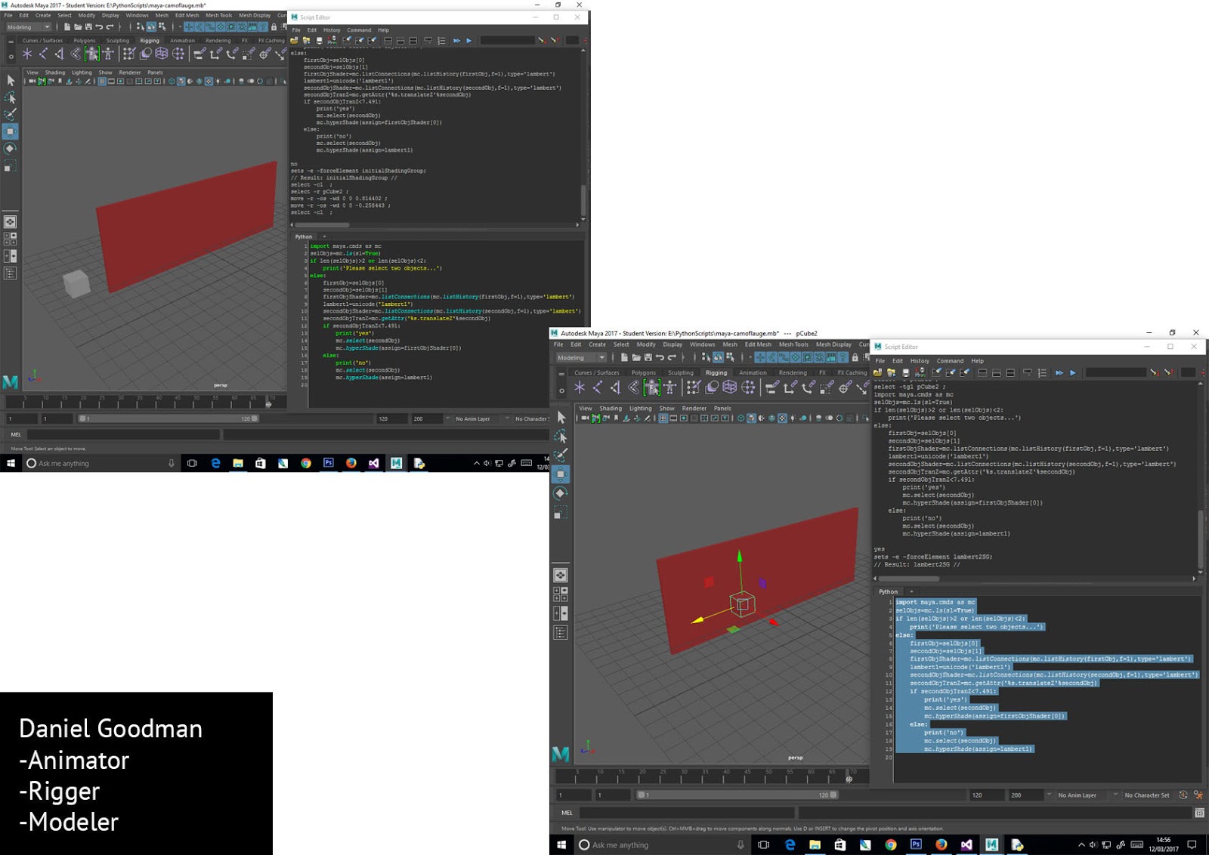The height and width of the screenshot is (855, 1209).
Task: Show hidden icons in bottom-right taskbar tray
Action: click(x=1081, y=844)
